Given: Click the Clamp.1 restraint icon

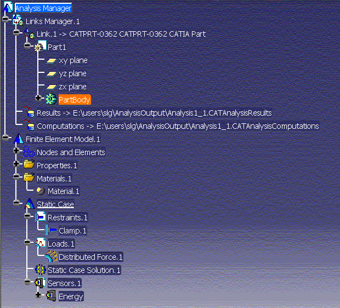Looking at the screenshot, I should (51, 231).
